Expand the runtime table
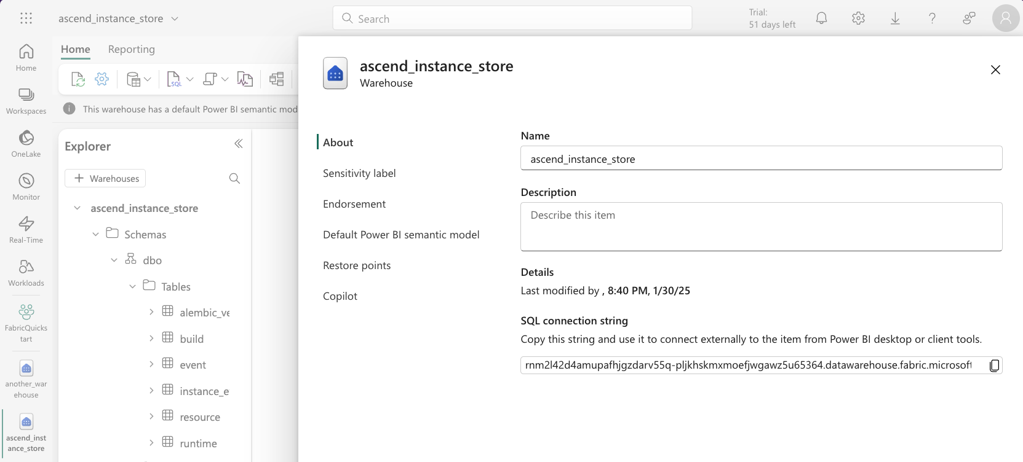This screenshot has width=1023, height=462. click(151, 443)
